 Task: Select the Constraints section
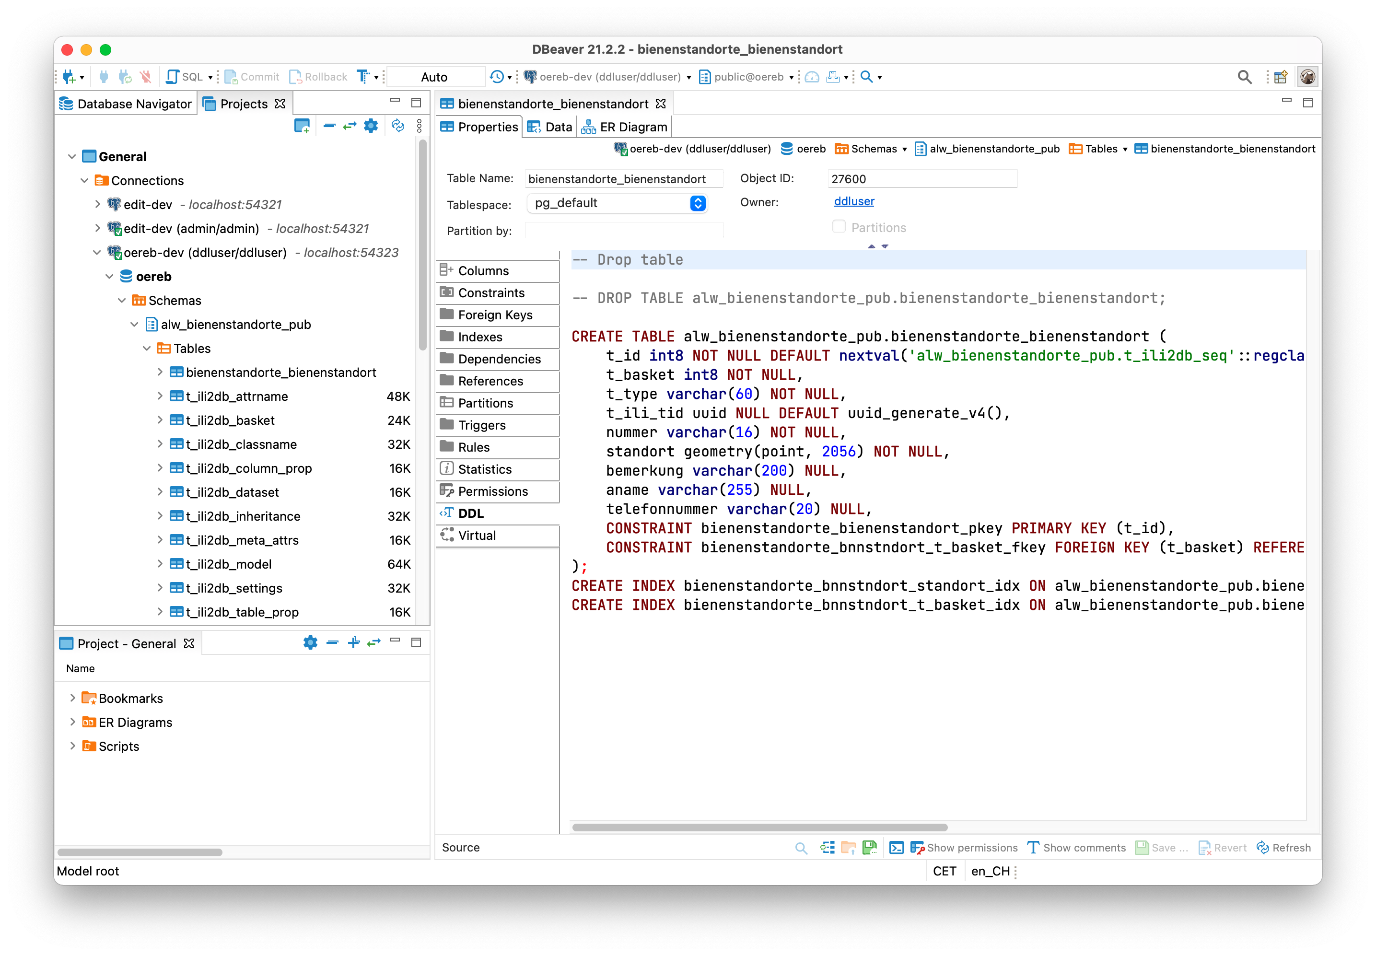[498, 293]
